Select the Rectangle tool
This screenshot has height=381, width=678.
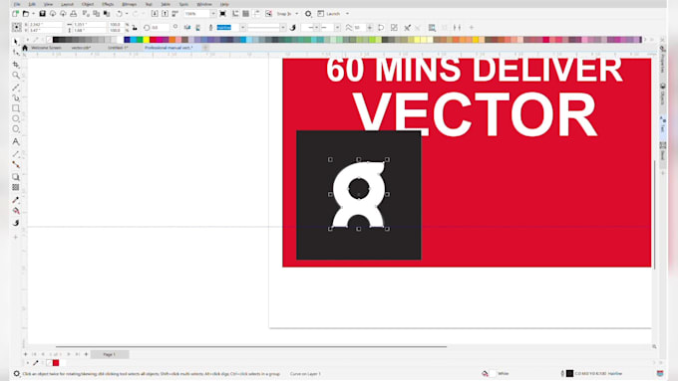[x=16, y=108]
